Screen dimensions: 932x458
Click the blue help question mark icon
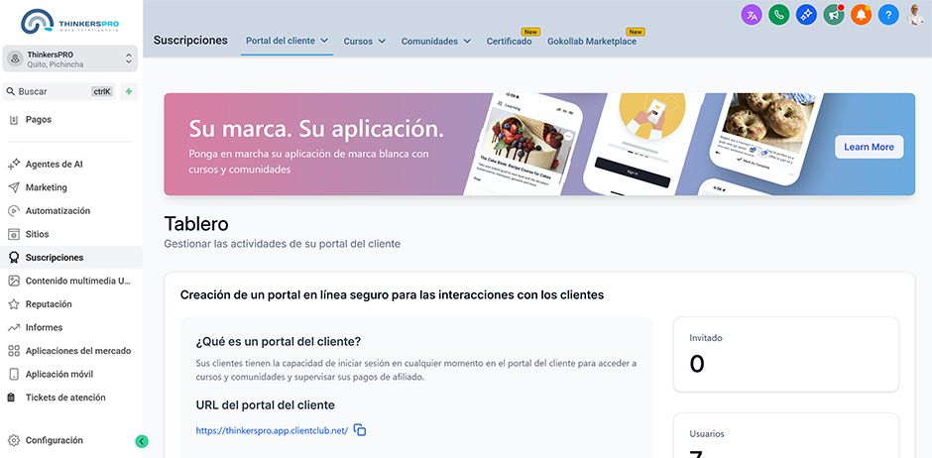pyautogui.click(x=888, y=15)
